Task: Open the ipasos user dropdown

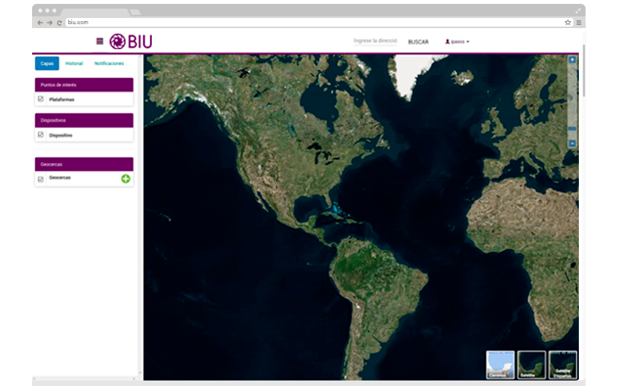Action: tap(457, 41)
